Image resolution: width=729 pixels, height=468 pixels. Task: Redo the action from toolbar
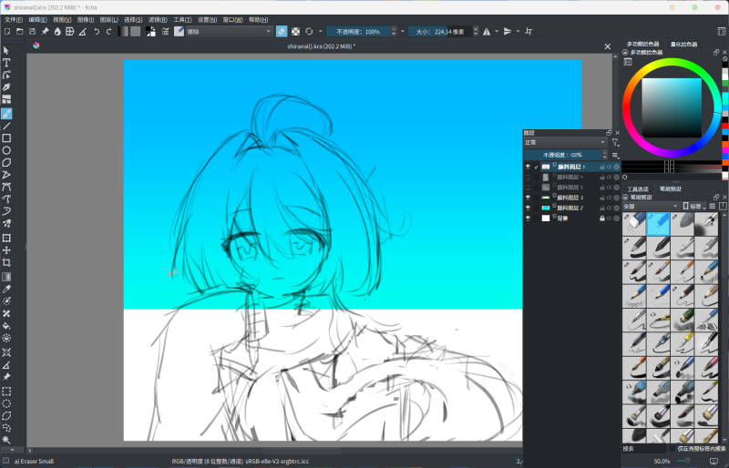click(x=109, y=32)
